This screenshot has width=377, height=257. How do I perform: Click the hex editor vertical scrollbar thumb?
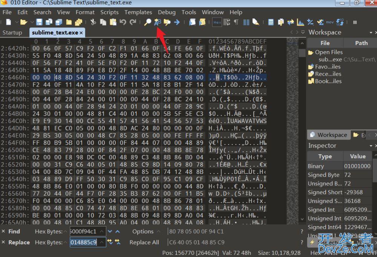tap(302, 53)
